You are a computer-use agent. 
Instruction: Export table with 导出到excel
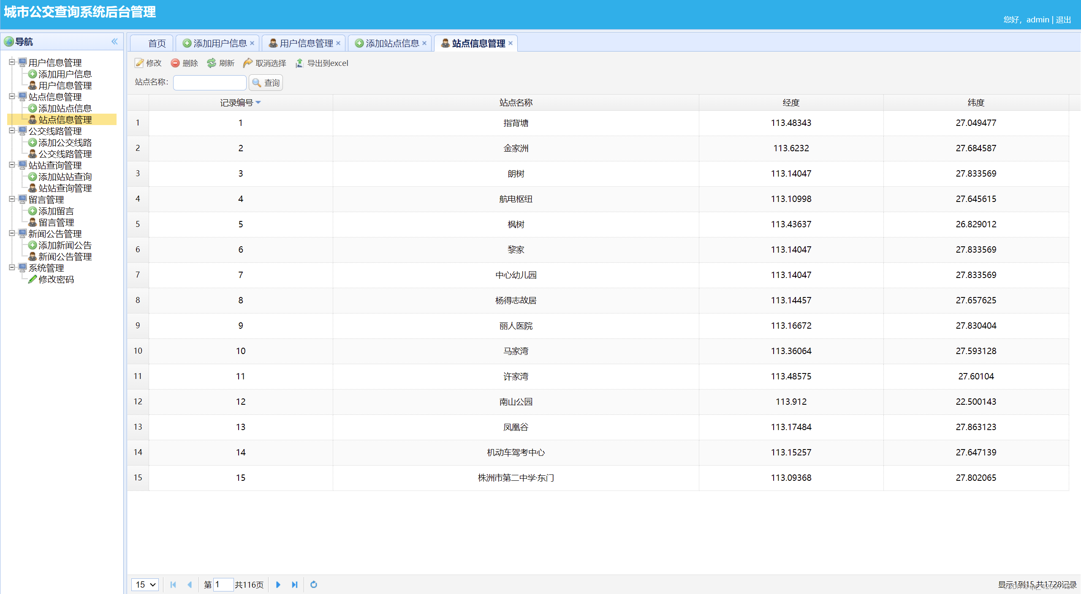322,63
